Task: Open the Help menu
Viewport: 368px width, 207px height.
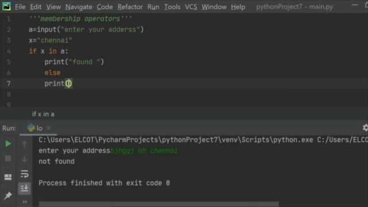Action: coord(238,7)
